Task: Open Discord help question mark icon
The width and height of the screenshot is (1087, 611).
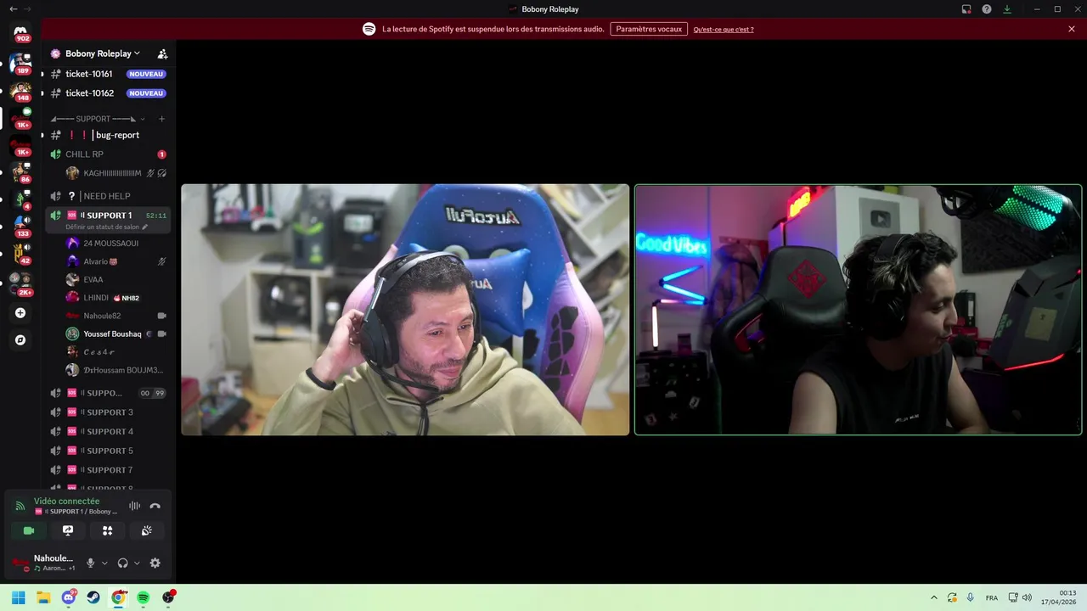Action: (987, 9)
